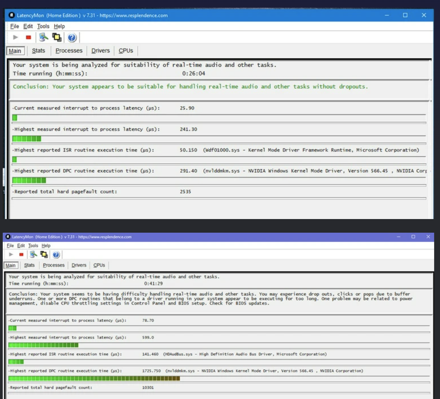
Task: Click the current latency value 25.90
Action: click(x=187, y=108)
